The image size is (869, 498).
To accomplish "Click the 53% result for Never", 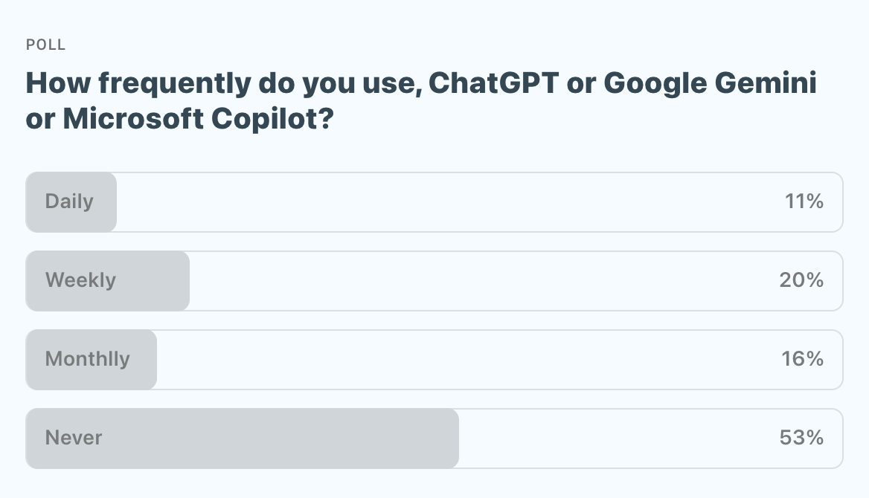I will click(x=801, y=438).
